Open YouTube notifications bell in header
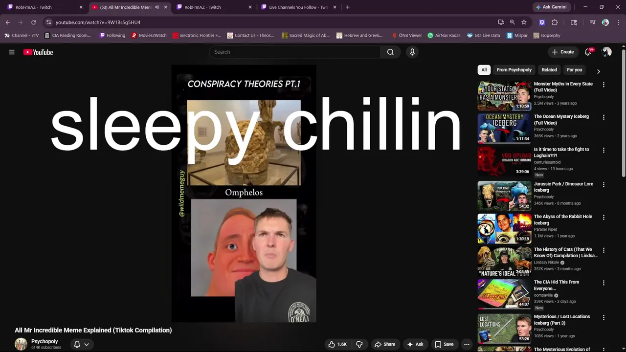Screen dimensions: 626x352 click(x=588, y=52)
